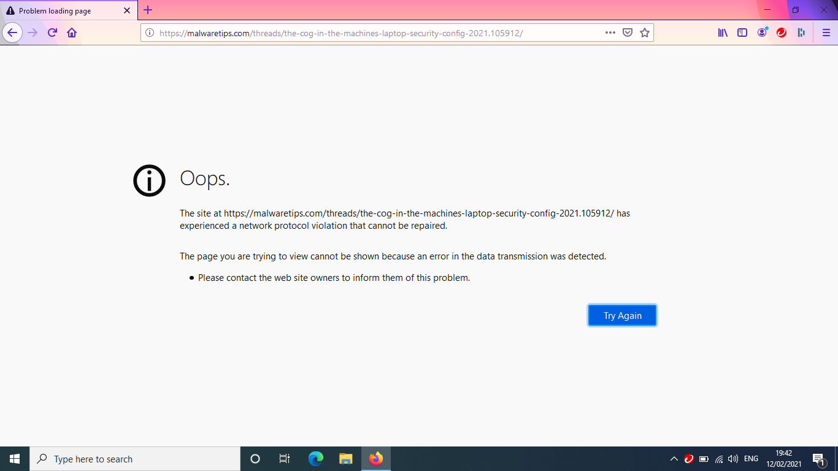838x471 pixels.
Task: Launch Microsoft Edge from the taskbar
Action: click(x=316, y=459)
